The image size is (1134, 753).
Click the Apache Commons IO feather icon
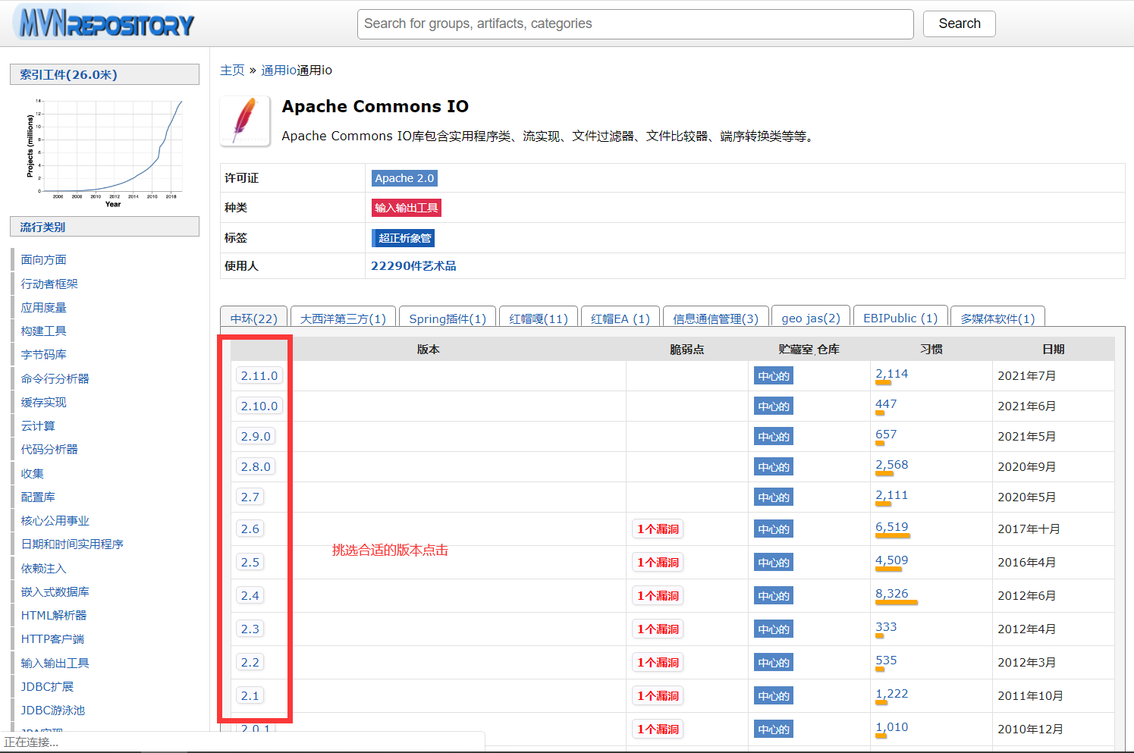tap(245, 121)
